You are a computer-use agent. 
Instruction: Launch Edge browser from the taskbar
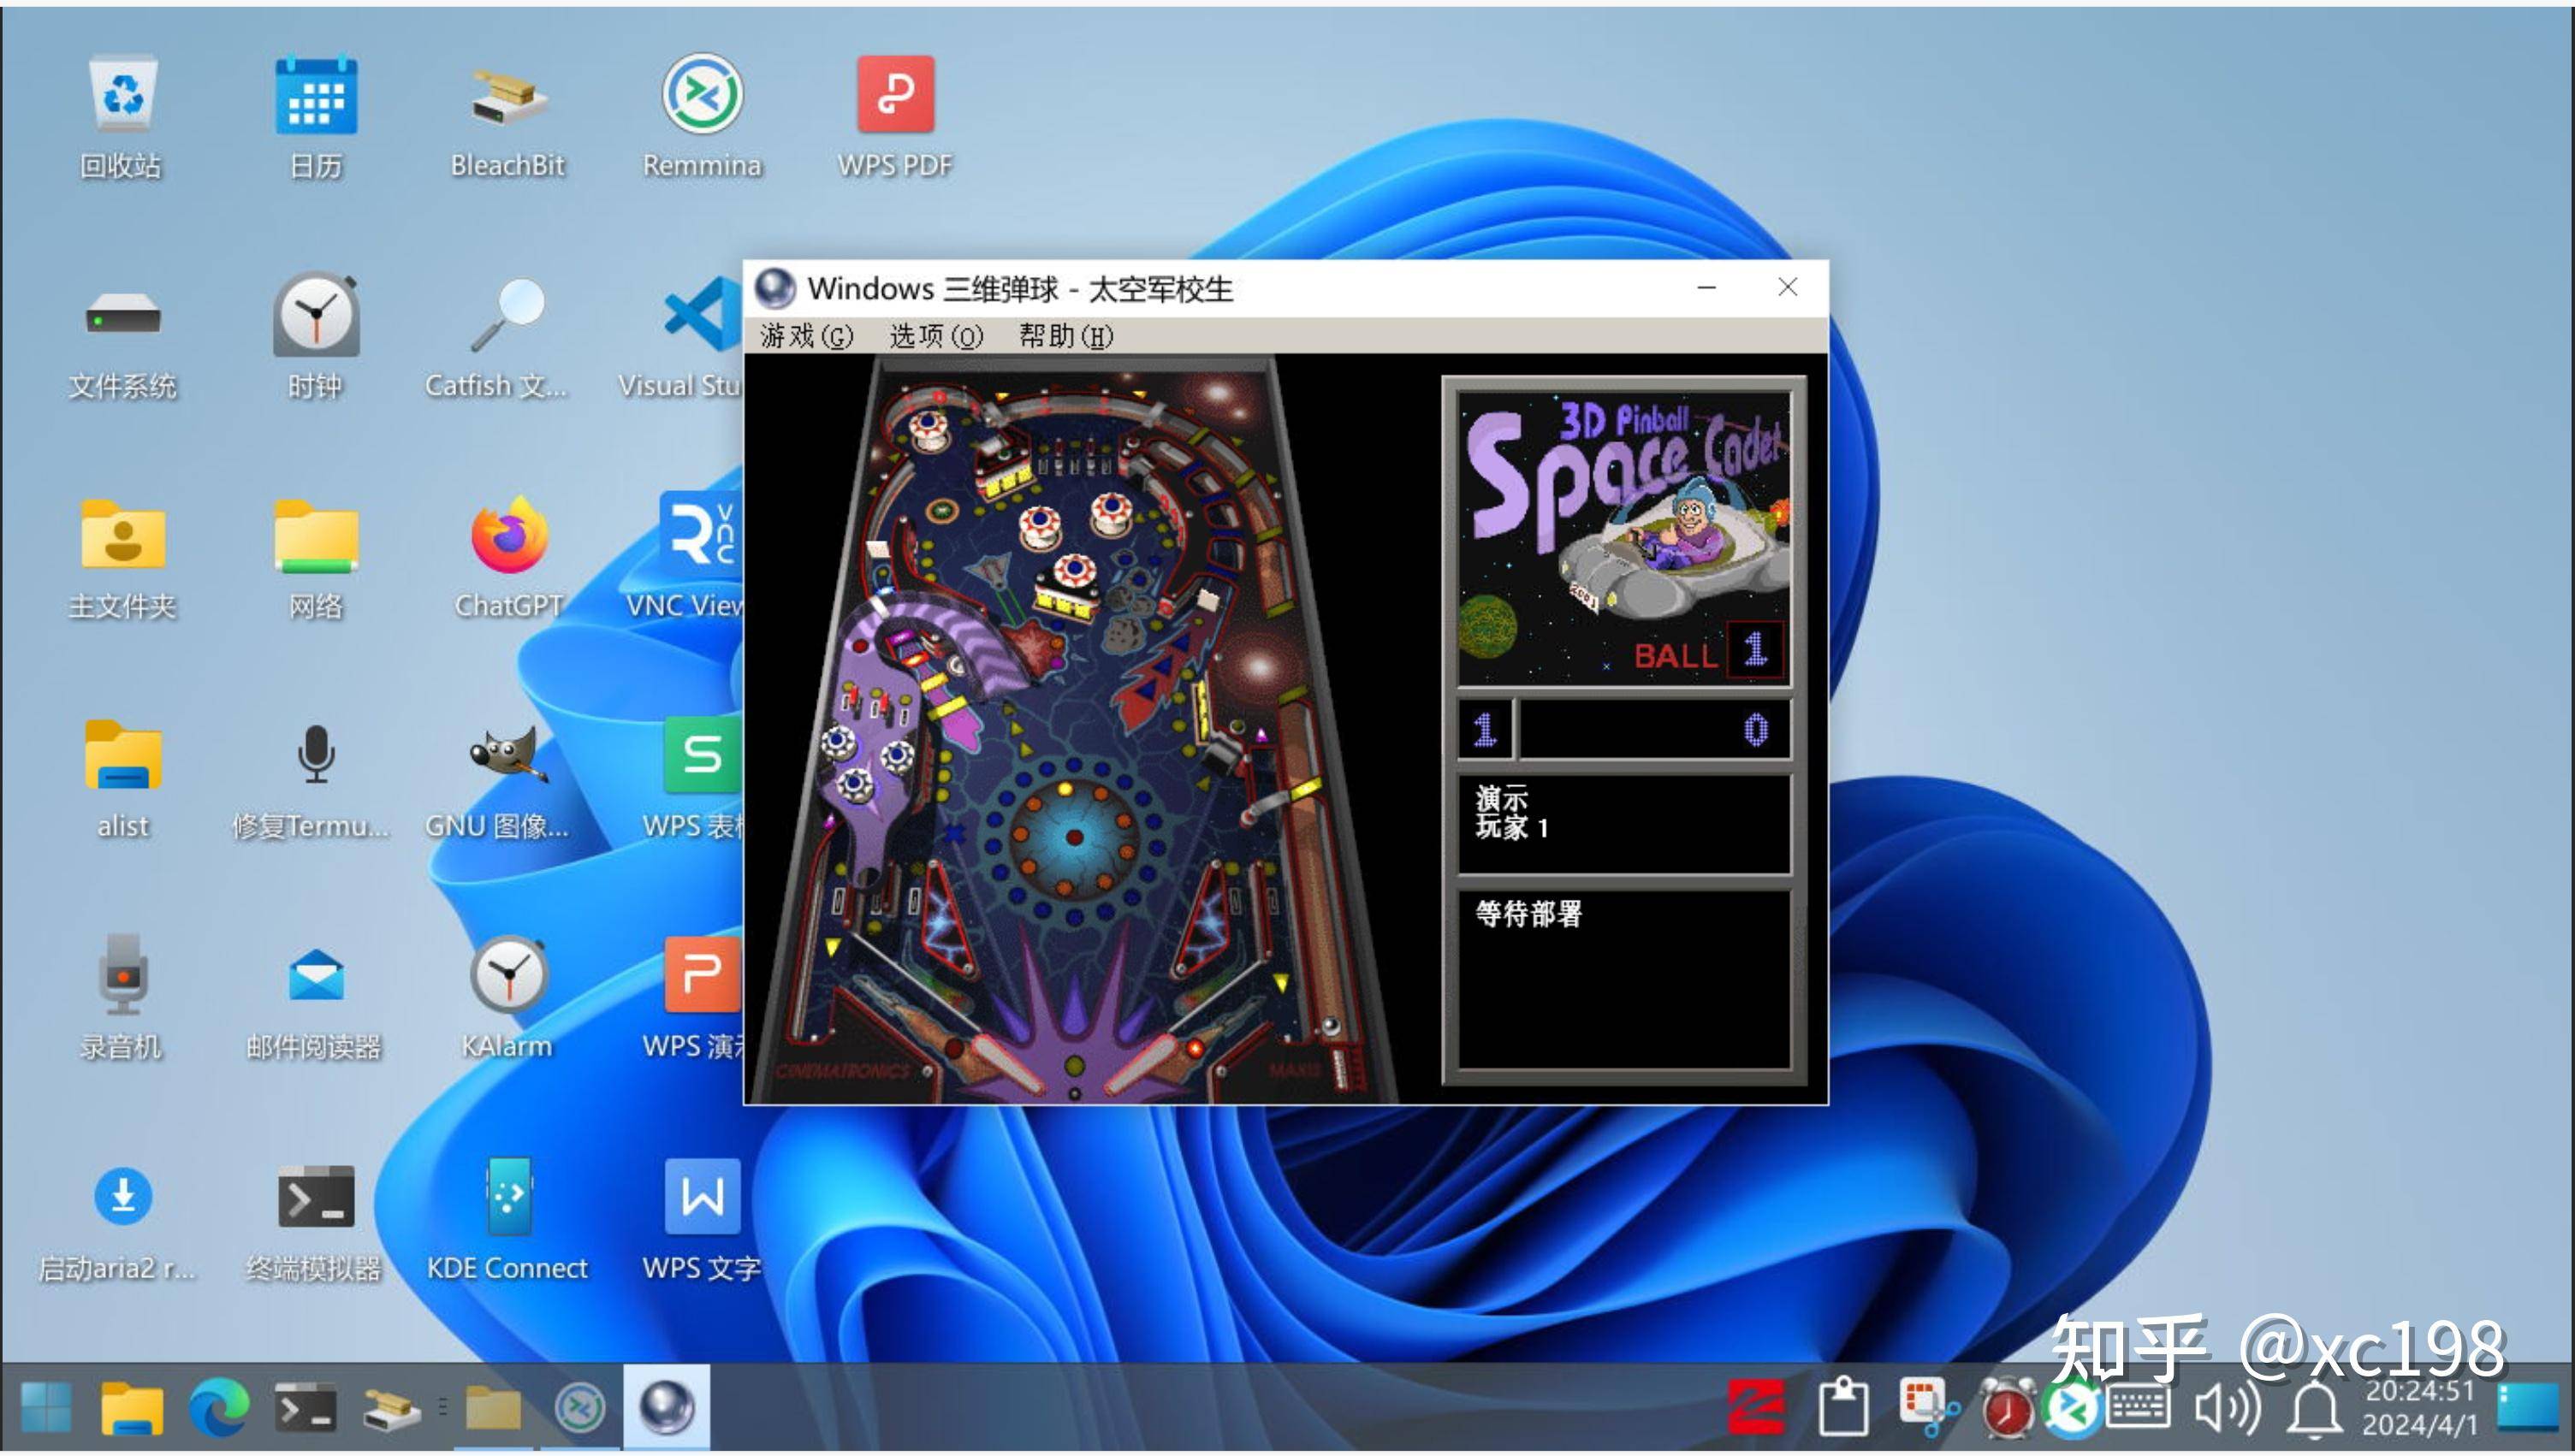coord(219,1408)
